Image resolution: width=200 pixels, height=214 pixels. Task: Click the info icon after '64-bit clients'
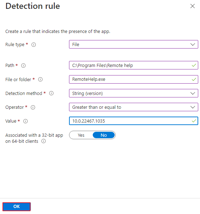pos(44,141)
